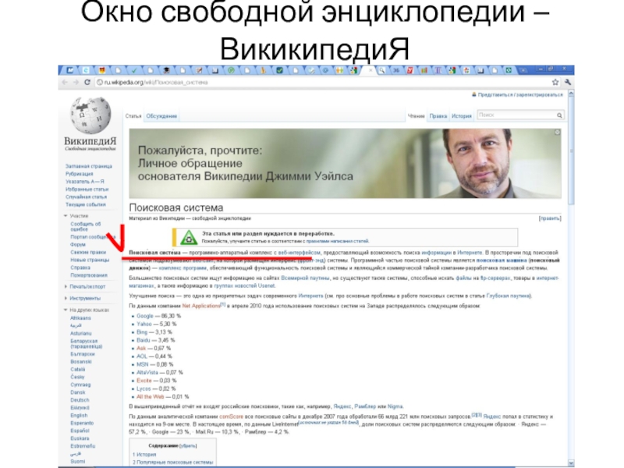Open the Избранные статьи link
624x468 pixels.
[x=87, y=190]
